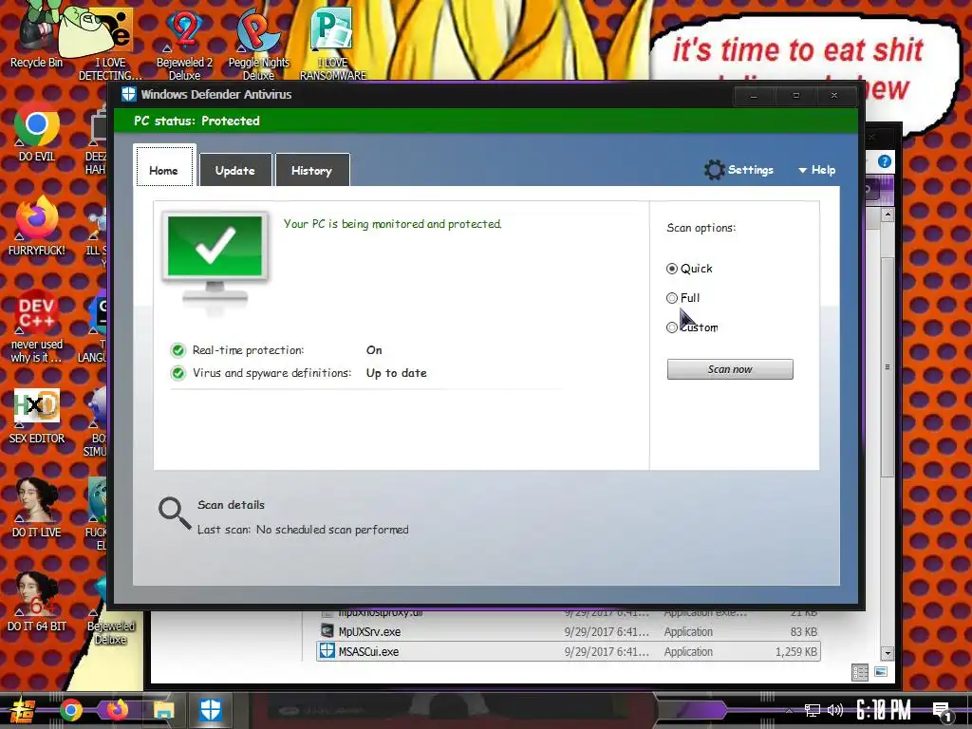Image resolution: width=972 pixels, height=729 pixels.
Task: Open the Dev C++ desktop shortcut
Action: point(37,327)
